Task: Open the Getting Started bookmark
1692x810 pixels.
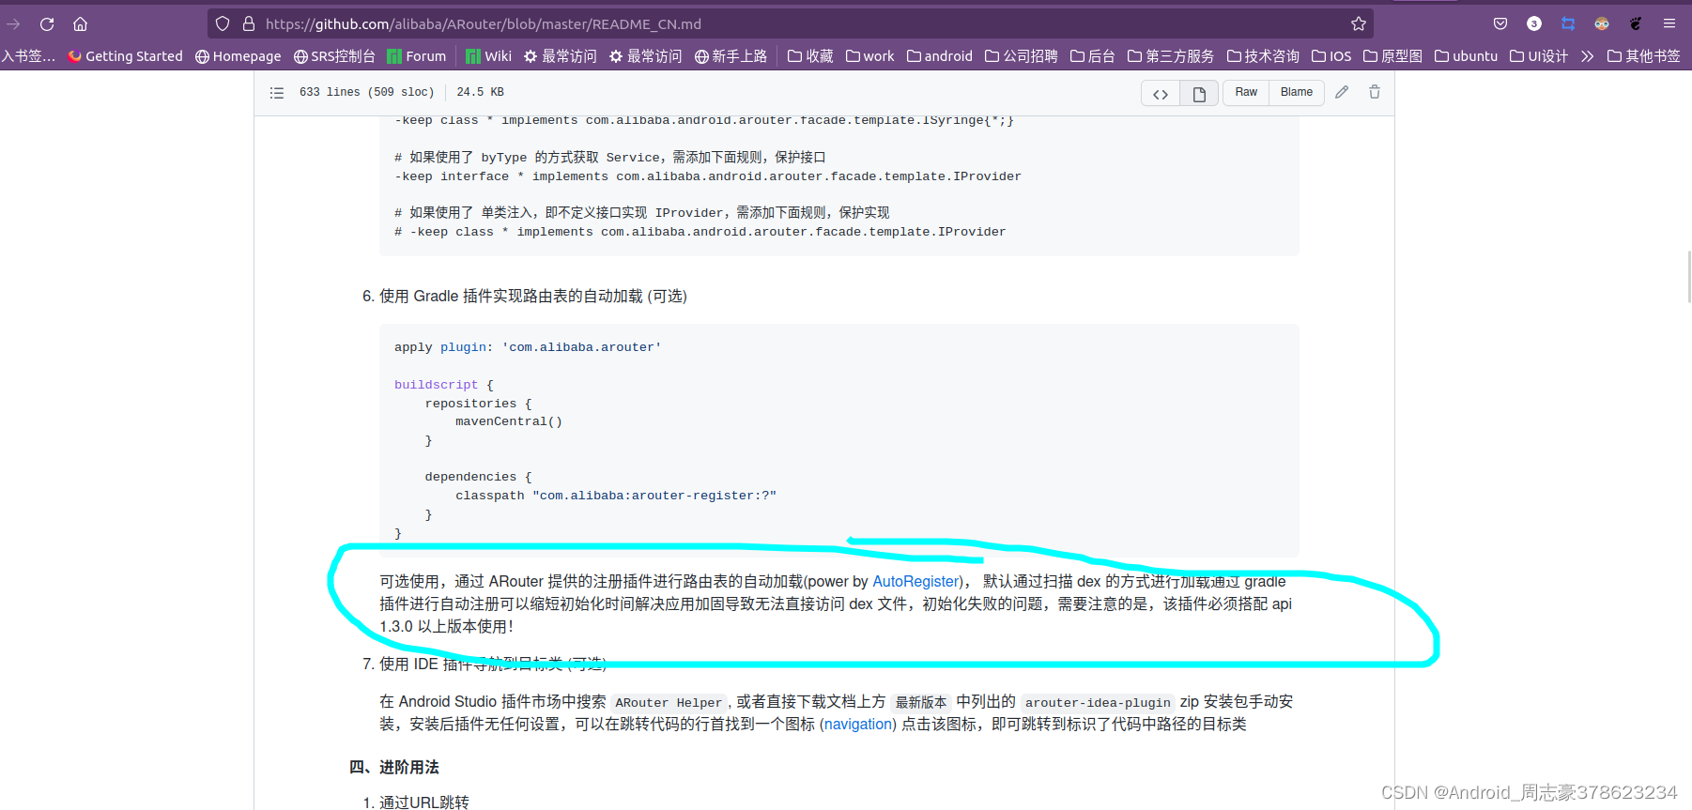Action: (126, 56)
